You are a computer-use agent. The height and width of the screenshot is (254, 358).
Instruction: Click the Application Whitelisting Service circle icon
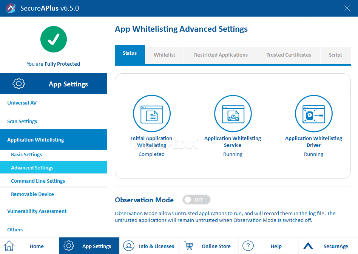pos(233,114)
